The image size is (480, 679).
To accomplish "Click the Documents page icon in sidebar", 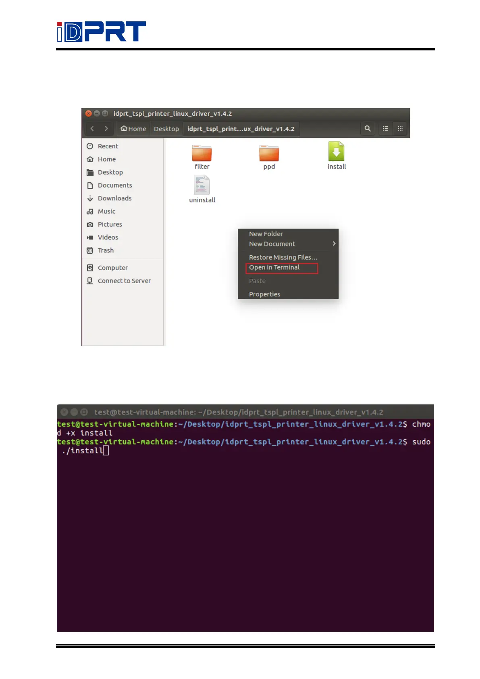I will [x=90, y=185].
